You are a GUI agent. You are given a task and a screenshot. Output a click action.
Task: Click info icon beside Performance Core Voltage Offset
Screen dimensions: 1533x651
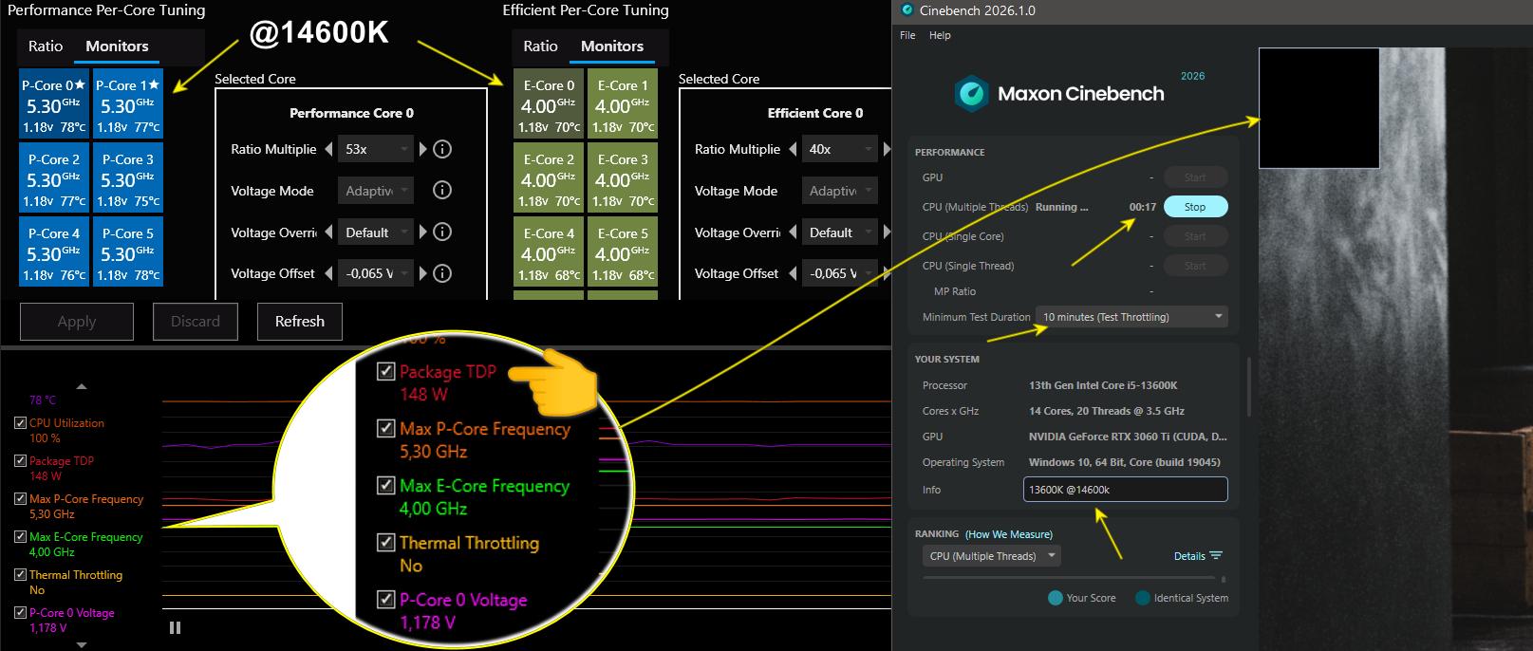pos(441,273)
